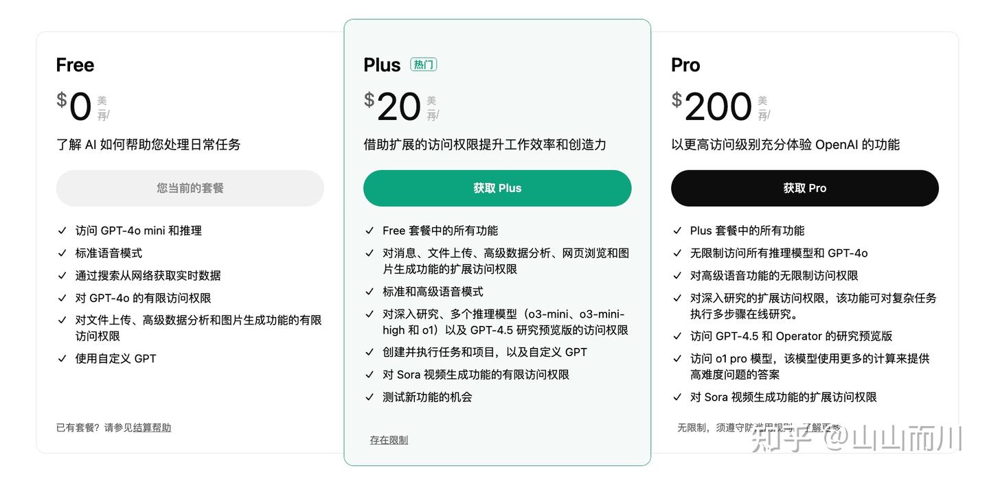Click the checkmark beside "通过搜索从网络获取实时数据"
989x479 pixels.
tap(63, 275)
